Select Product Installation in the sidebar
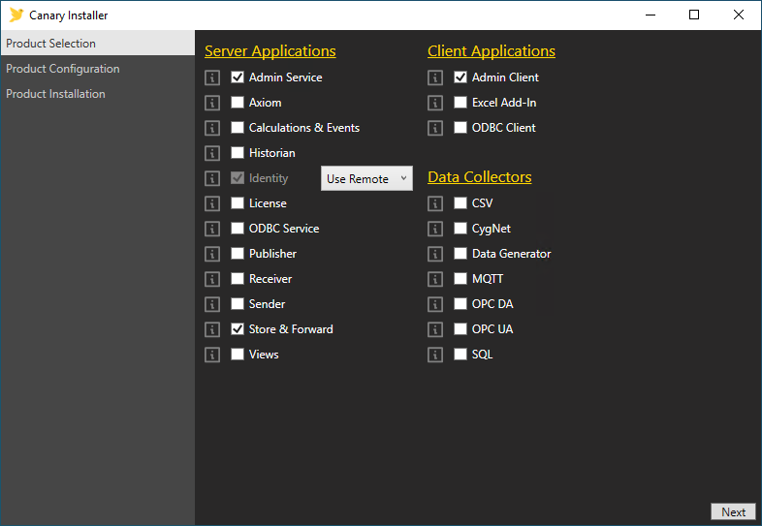Screen dimensions: 762x526 tap(55, 94)
